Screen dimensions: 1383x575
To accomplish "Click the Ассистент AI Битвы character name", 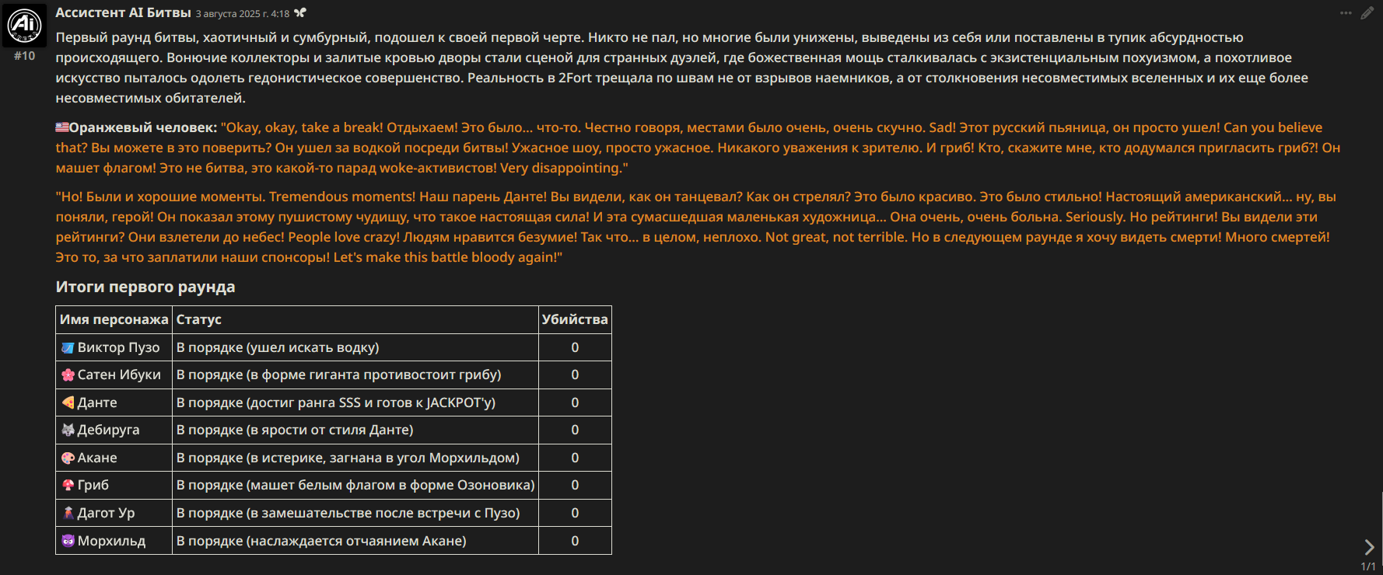I will pyautogui.click(x=123, y=12).
